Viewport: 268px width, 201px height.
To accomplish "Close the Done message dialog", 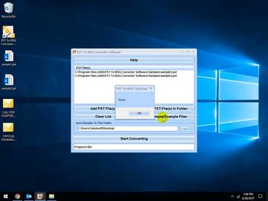I will point(151,88).
